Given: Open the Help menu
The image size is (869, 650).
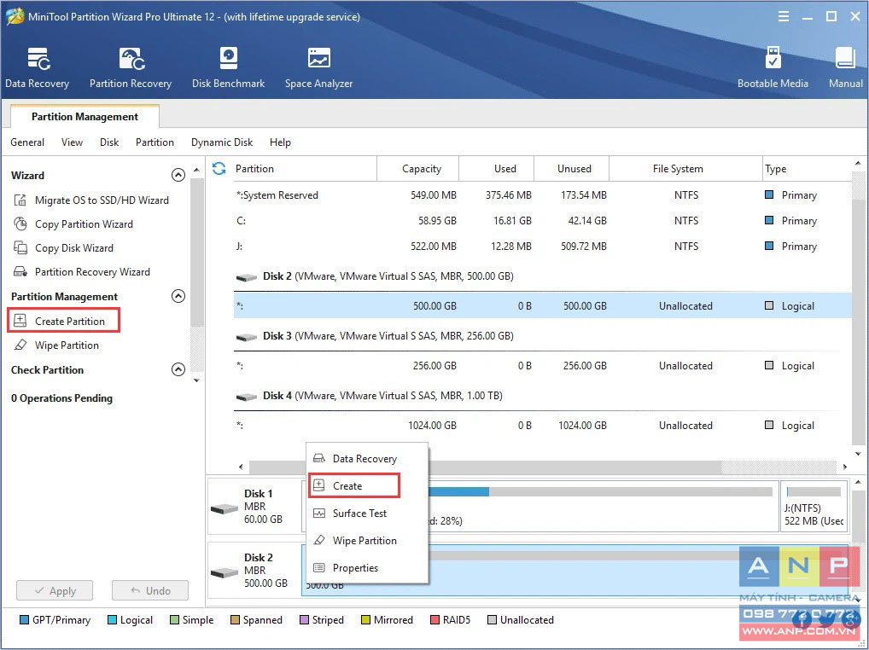Looking at the screenshot, I should [x=280, y=142].
